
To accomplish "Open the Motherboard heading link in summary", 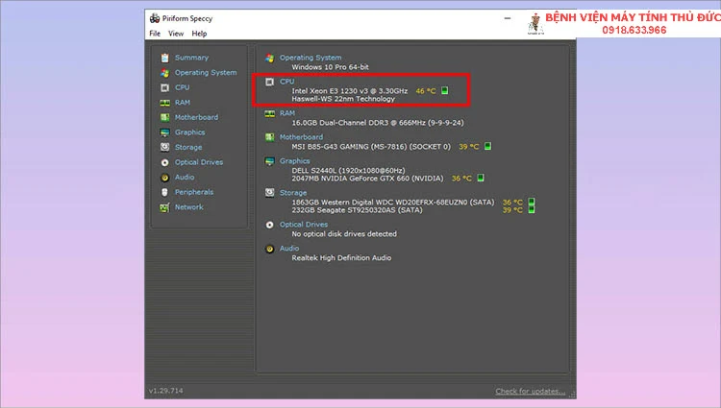I will pos(301,136).
